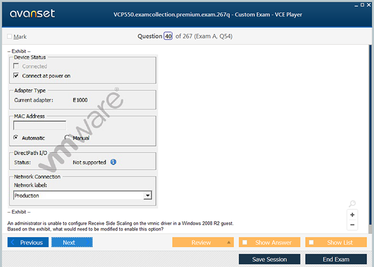Screen dimensions: 374x267
Task: Click the 'Not supported' status text
Action: tap(89, 162)
